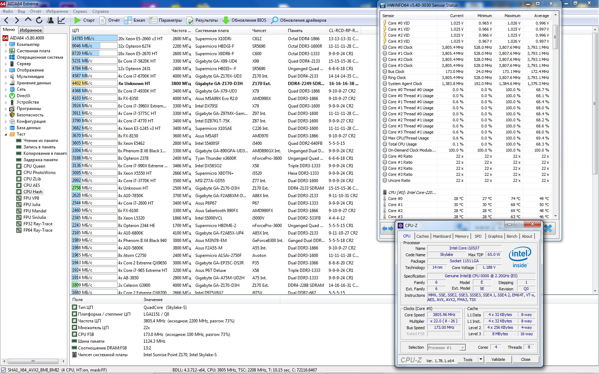Open the Bench tab in CPU-Z

coord(512,236)
